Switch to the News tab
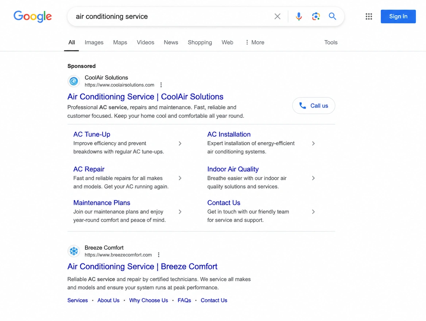Viewport: 426px width, 321px height. tap(171, 42)
